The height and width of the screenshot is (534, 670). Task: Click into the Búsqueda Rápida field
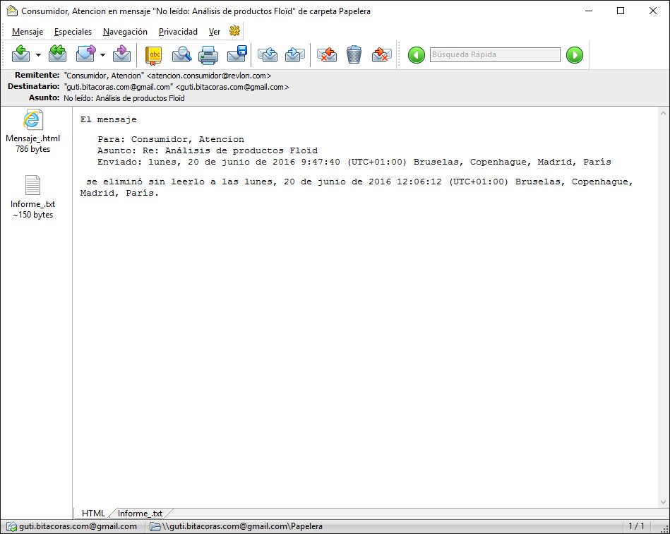[495, 54]
